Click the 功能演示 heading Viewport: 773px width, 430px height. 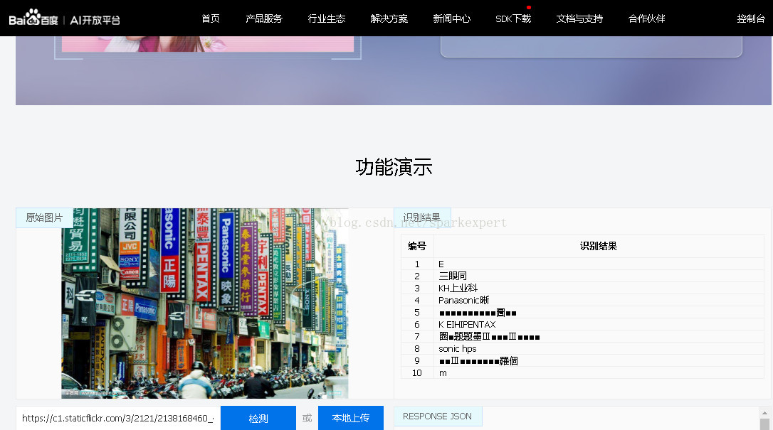click(394, 167)
